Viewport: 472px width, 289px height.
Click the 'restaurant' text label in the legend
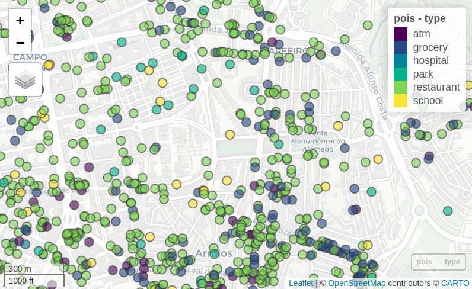click(436, 87)
